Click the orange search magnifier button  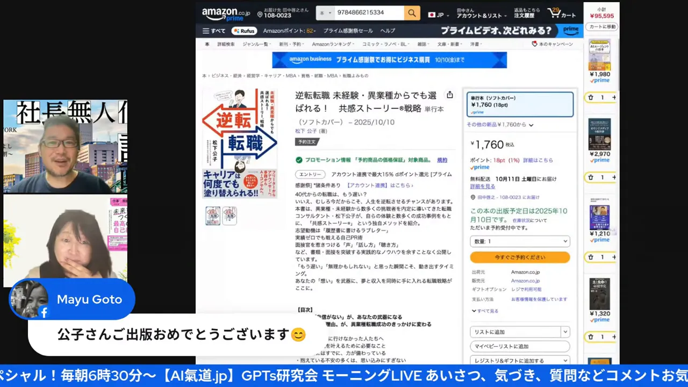(412, 13)
